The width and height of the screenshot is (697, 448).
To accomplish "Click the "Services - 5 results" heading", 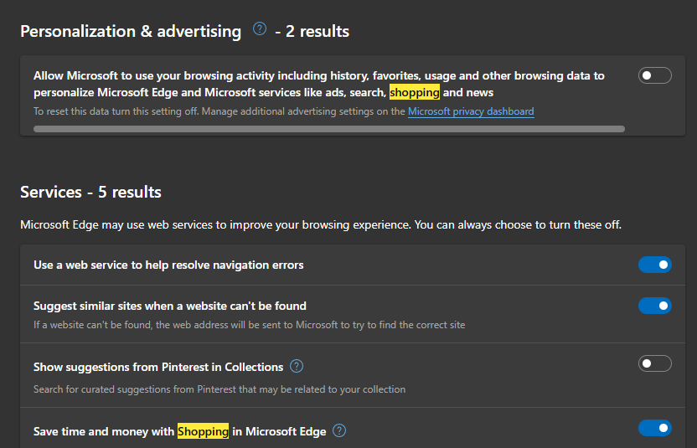I will 90,193.
